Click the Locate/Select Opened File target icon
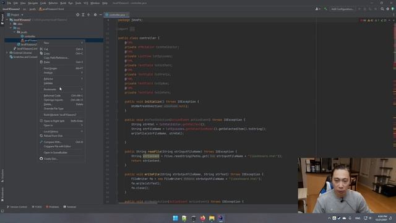The height and width of the screenshot is (223, 396). click(x=77, y=15)
